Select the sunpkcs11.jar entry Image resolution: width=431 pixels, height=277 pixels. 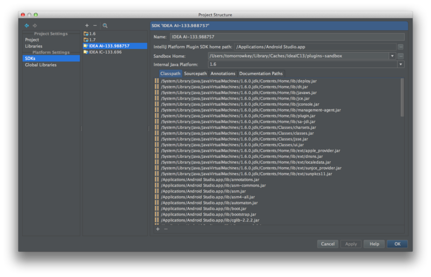point(277,174)
